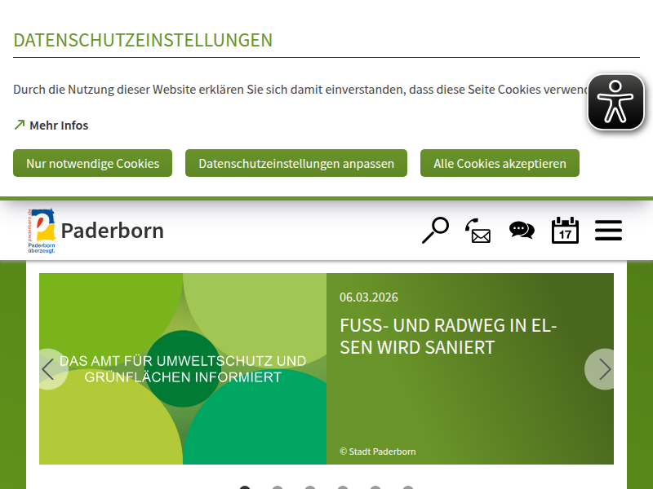Click the phone and mail contact icon

[478, 231]
